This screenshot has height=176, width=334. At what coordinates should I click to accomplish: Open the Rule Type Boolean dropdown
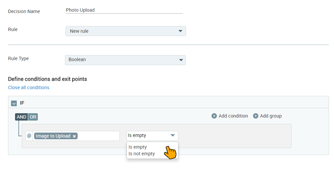(x=125, y=60)
